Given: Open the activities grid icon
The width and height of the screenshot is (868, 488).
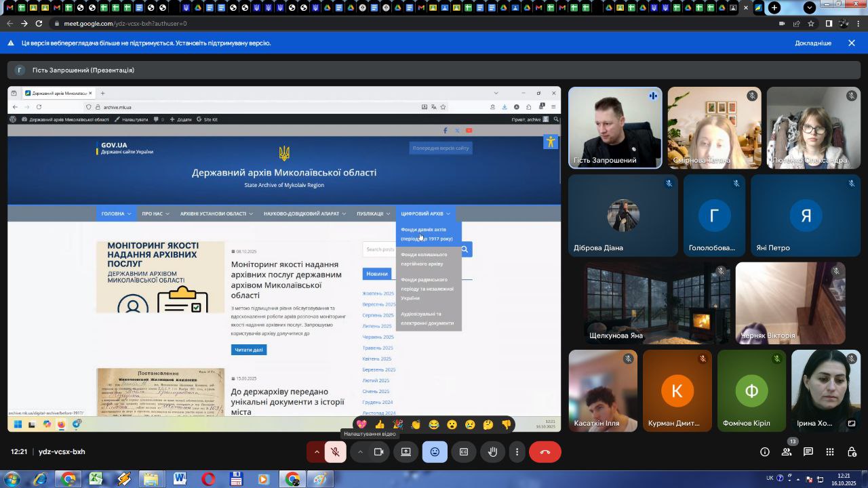Looking at the screenshot, I should pyautogui.click(x=830, y=452).
